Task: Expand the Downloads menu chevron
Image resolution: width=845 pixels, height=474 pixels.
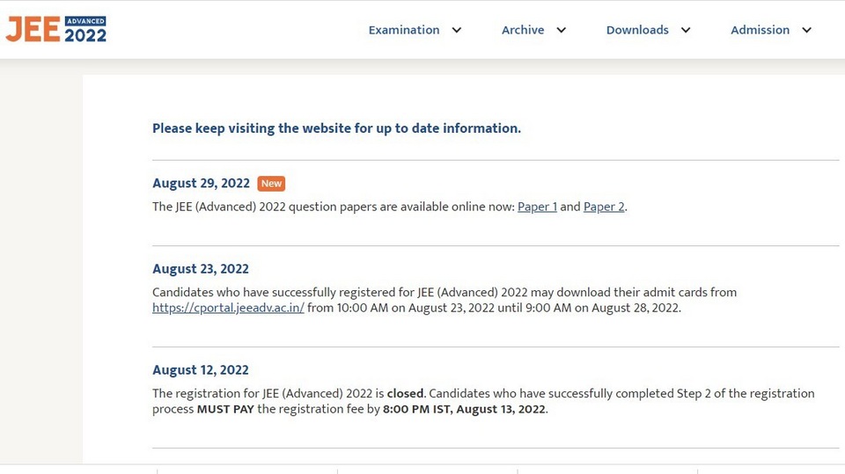Action: click(x=686, y=30)
